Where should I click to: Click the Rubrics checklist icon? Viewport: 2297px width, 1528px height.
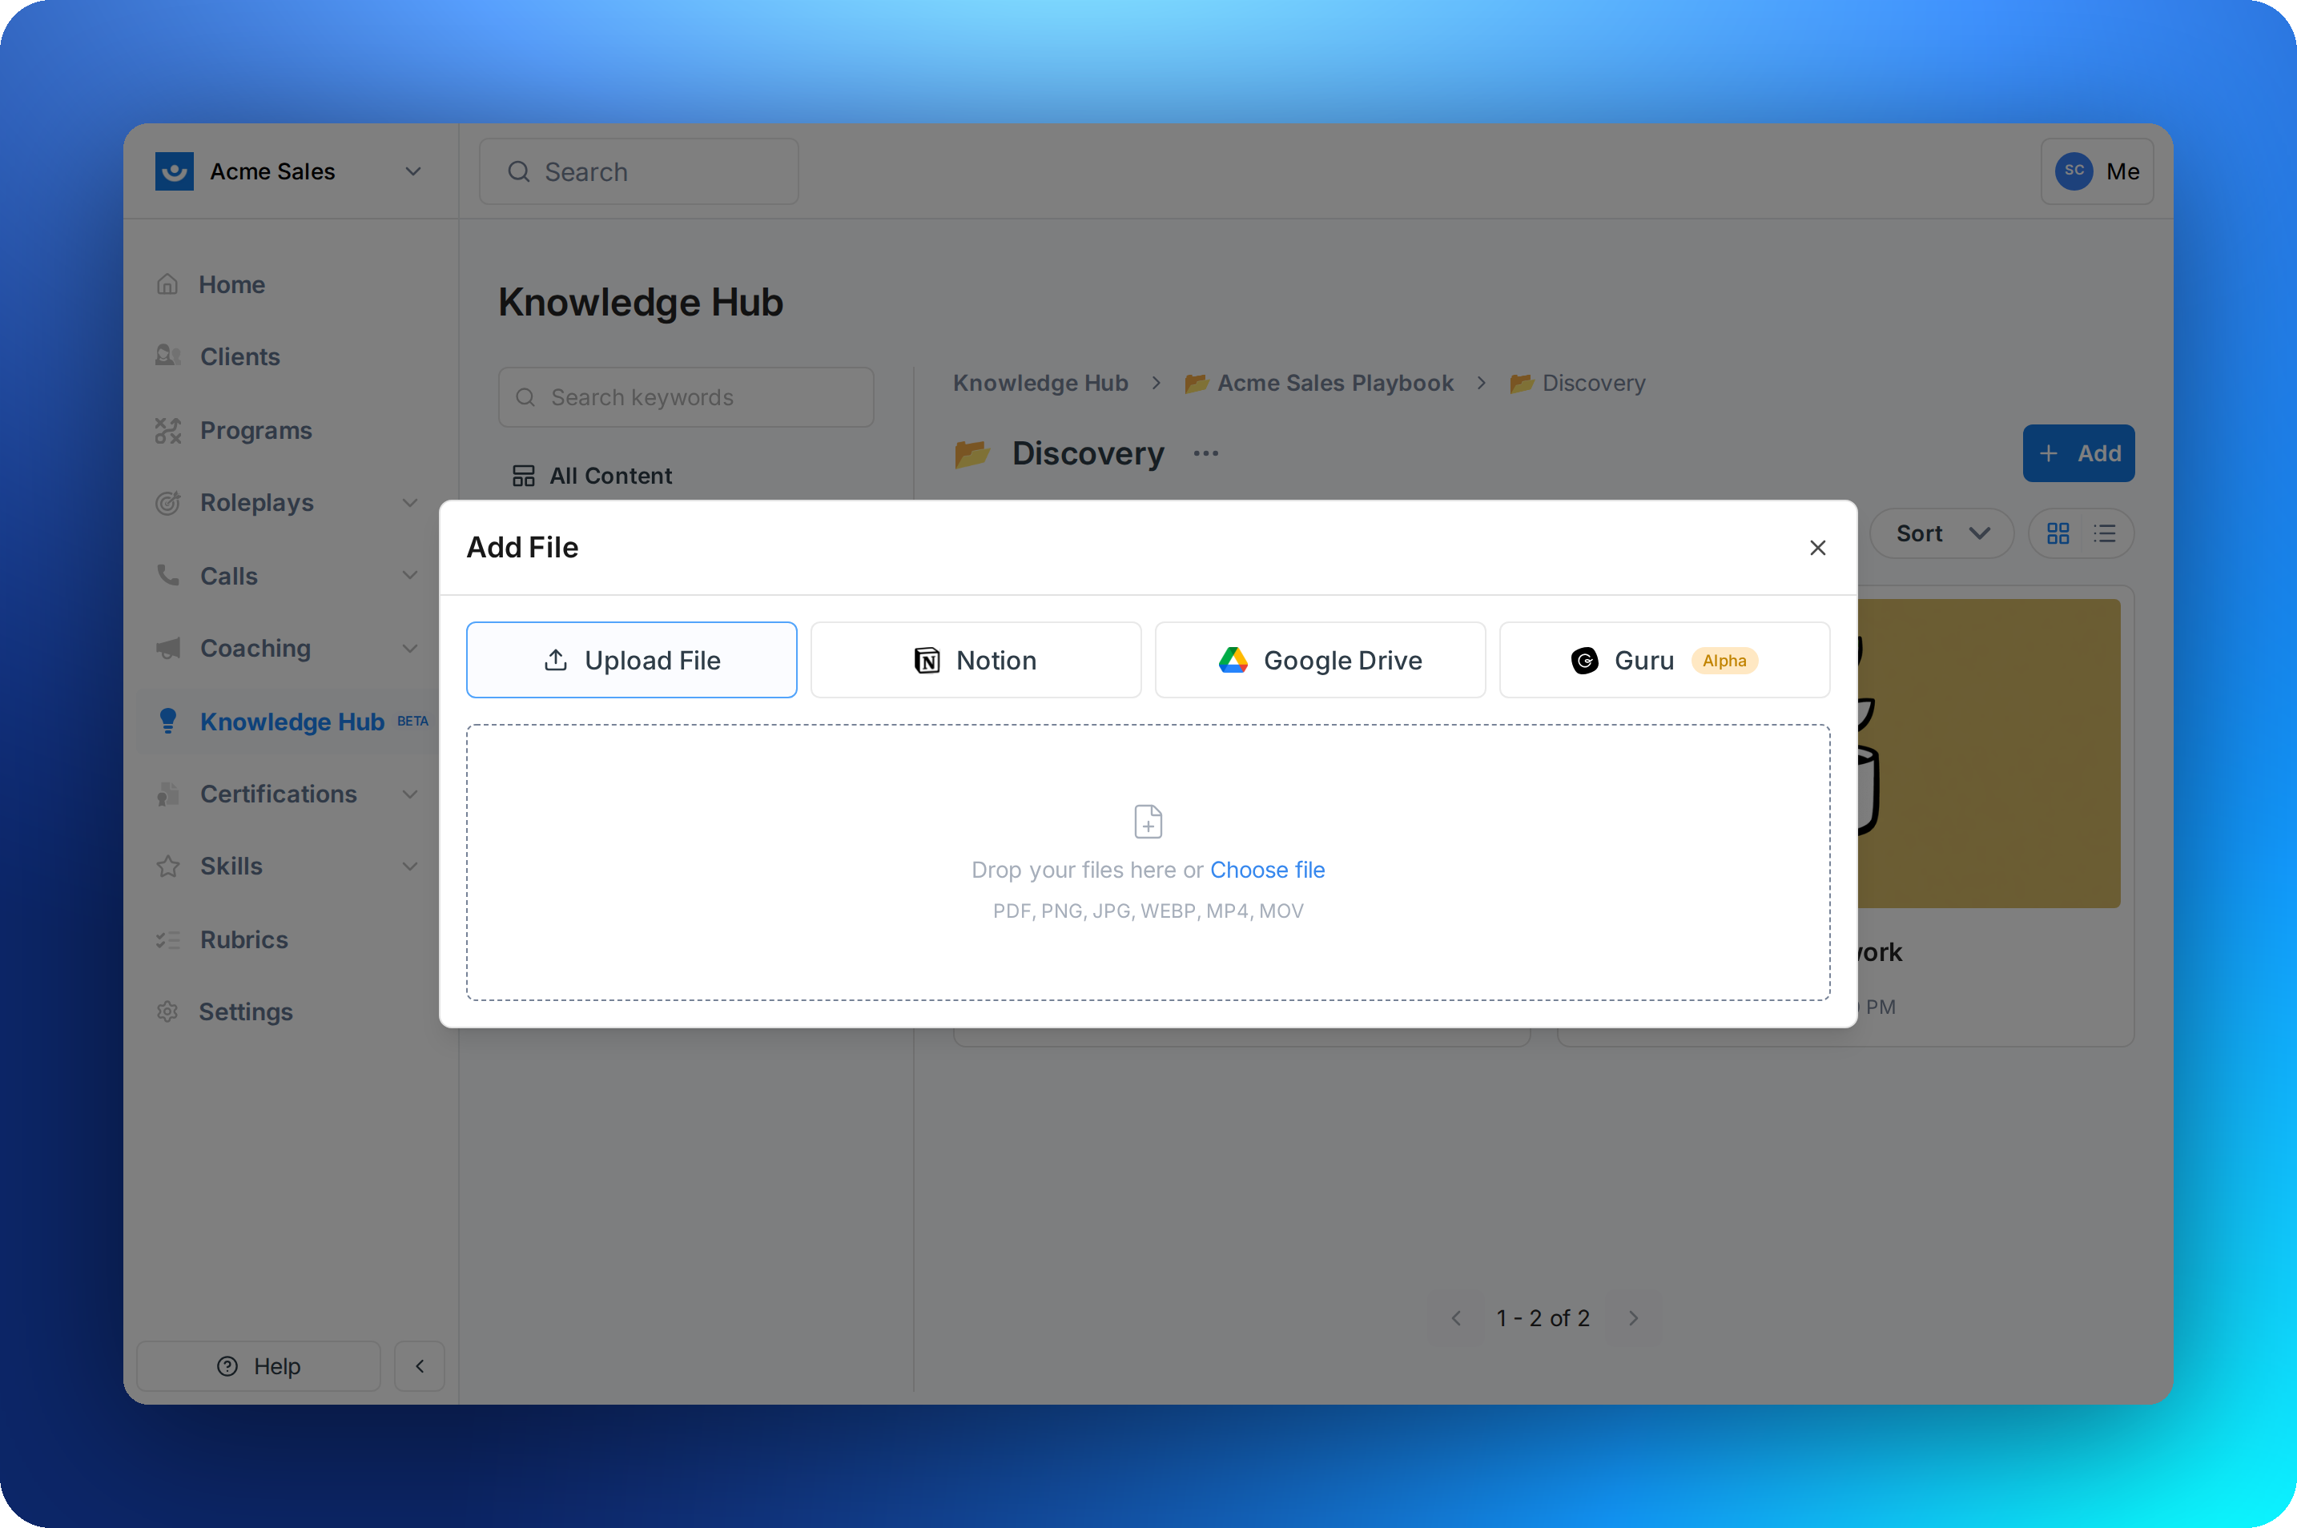click(x=167, y=939)
